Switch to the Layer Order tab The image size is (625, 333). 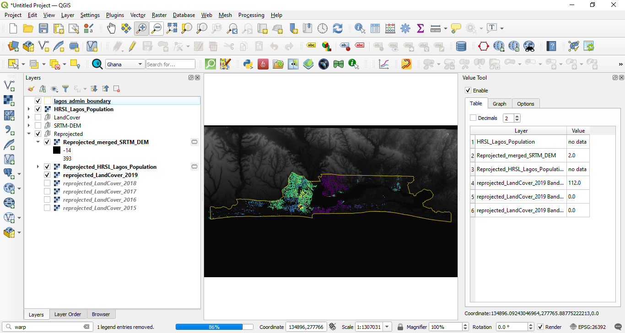coord(68,314)
